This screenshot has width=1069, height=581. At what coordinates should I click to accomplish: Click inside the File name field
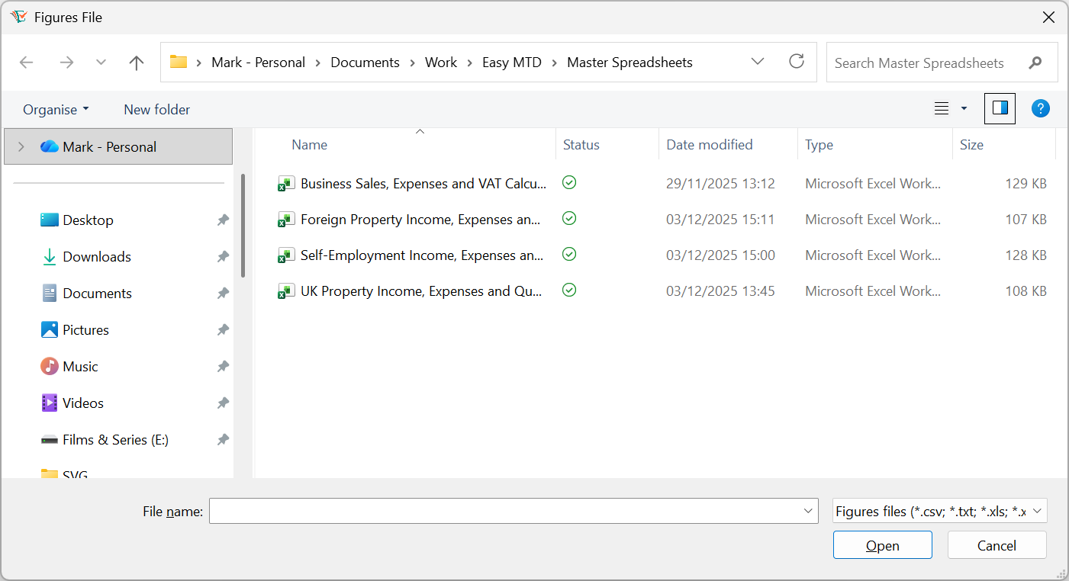504,511
